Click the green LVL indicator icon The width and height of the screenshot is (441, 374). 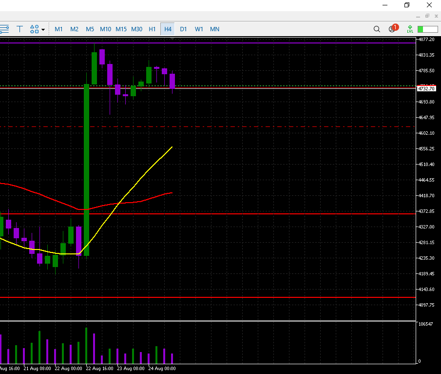coord(410,29)
